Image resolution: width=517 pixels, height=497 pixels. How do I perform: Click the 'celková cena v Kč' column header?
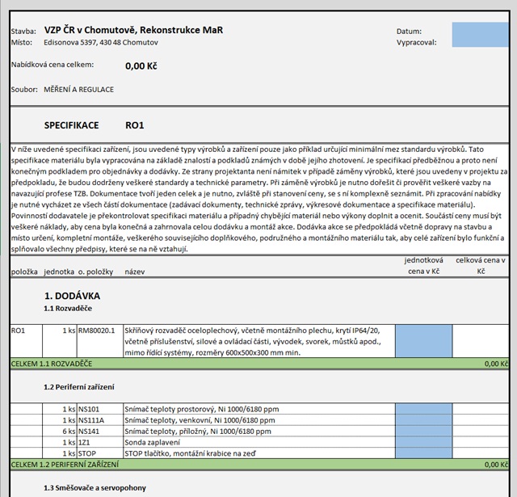(x=481, y=266)
